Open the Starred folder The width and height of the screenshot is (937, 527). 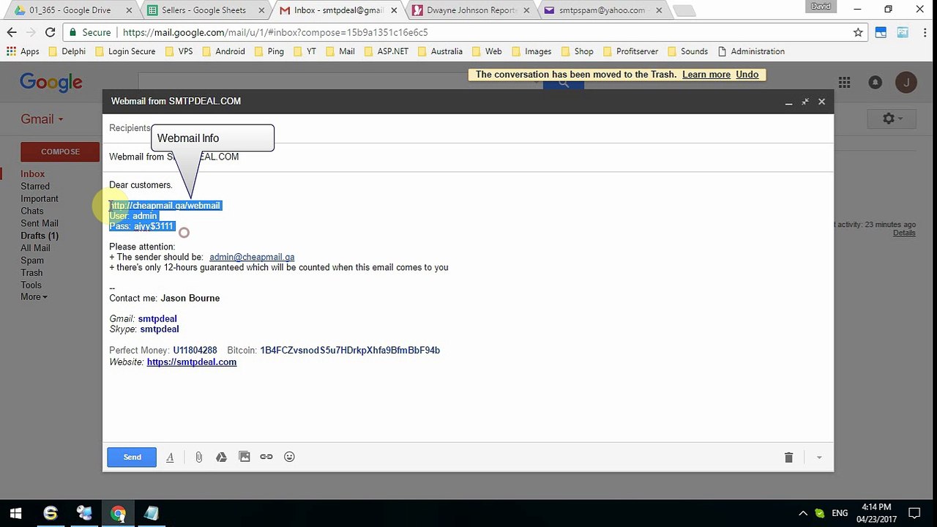click(x=35, y=187)
